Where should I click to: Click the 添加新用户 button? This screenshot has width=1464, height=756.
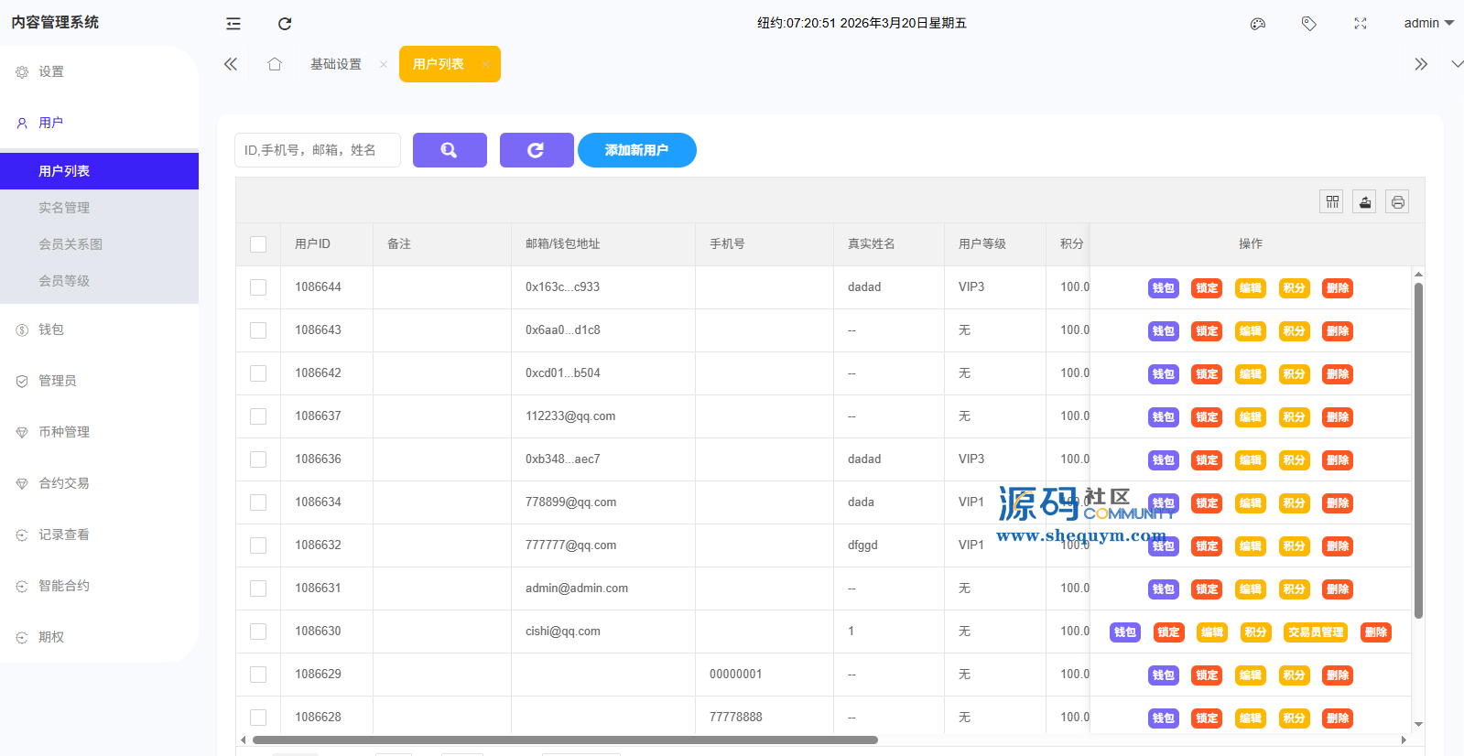click(x=636, y=150)
